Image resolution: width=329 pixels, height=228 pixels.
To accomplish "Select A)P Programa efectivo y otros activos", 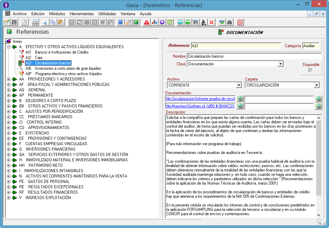I will pos(64,74).
